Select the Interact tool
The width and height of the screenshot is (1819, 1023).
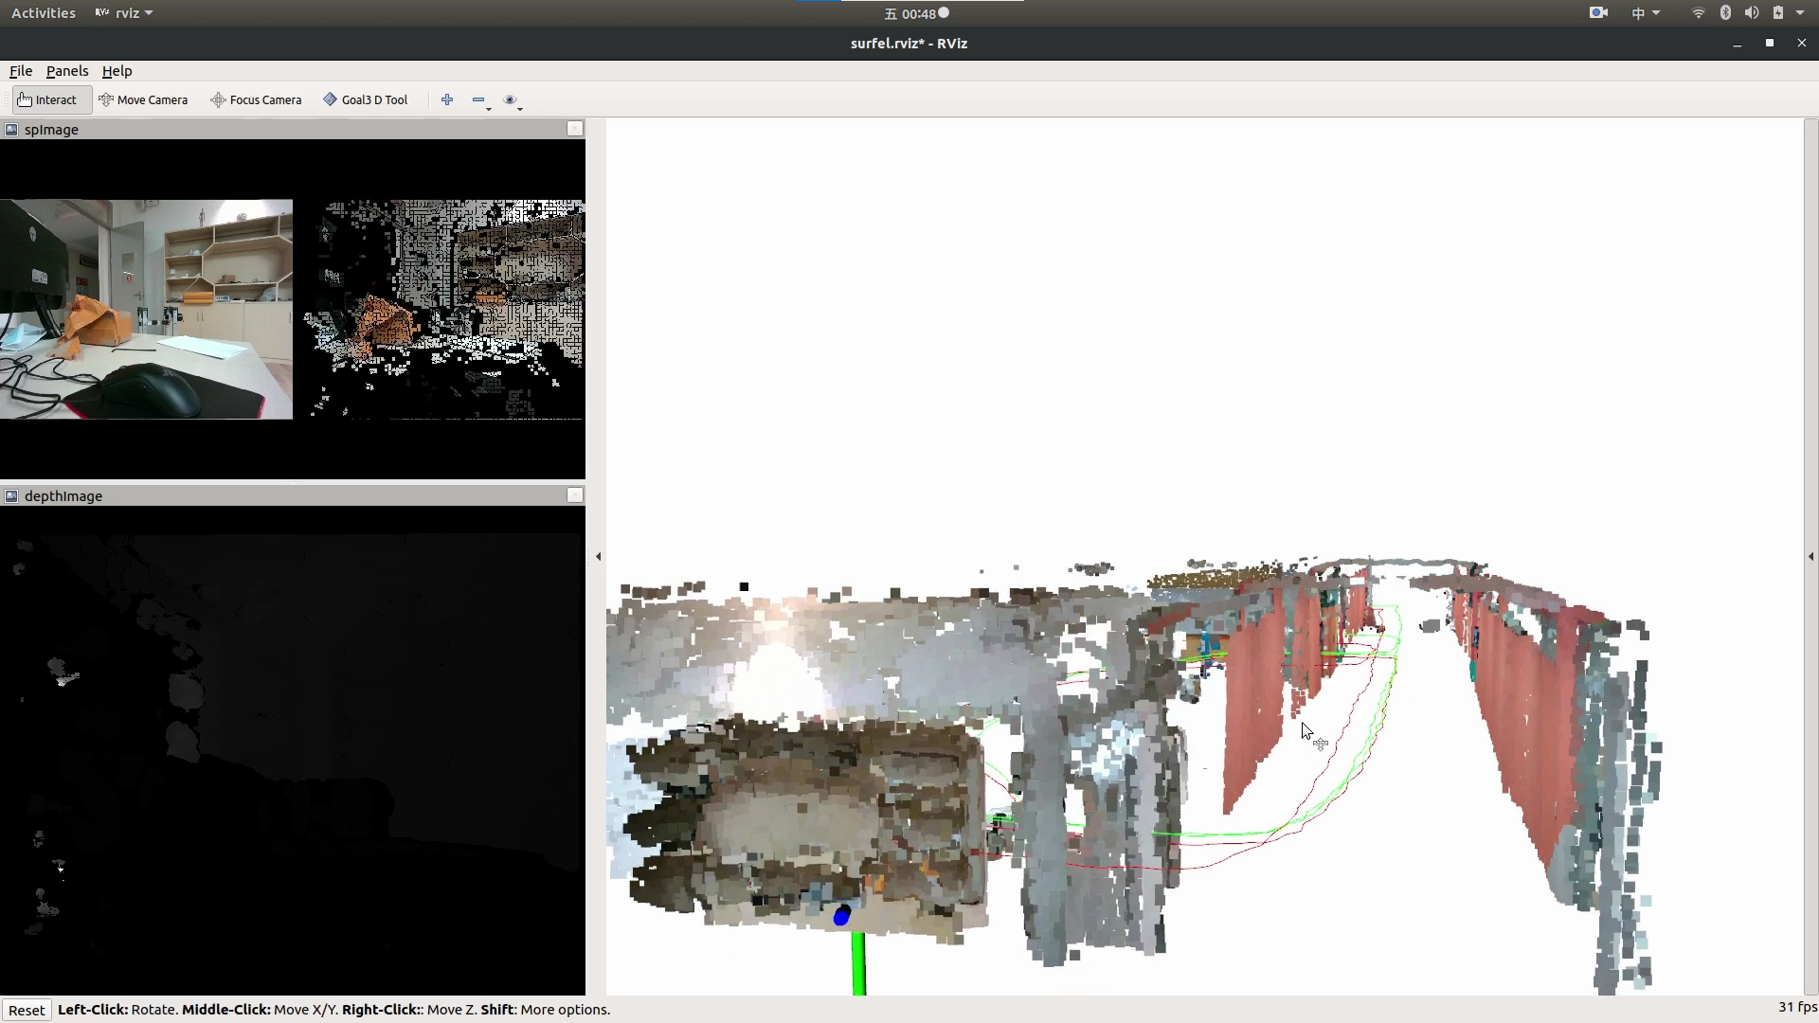pyautogui.click(x=49, y=99)
